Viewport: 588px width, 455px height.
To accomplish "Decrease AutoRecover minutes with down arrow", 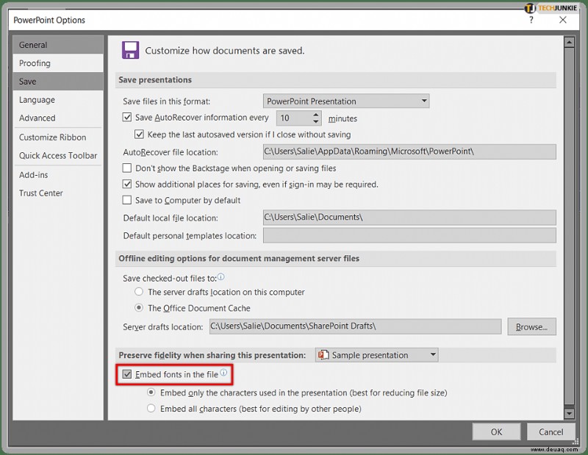I will point(316,121).
